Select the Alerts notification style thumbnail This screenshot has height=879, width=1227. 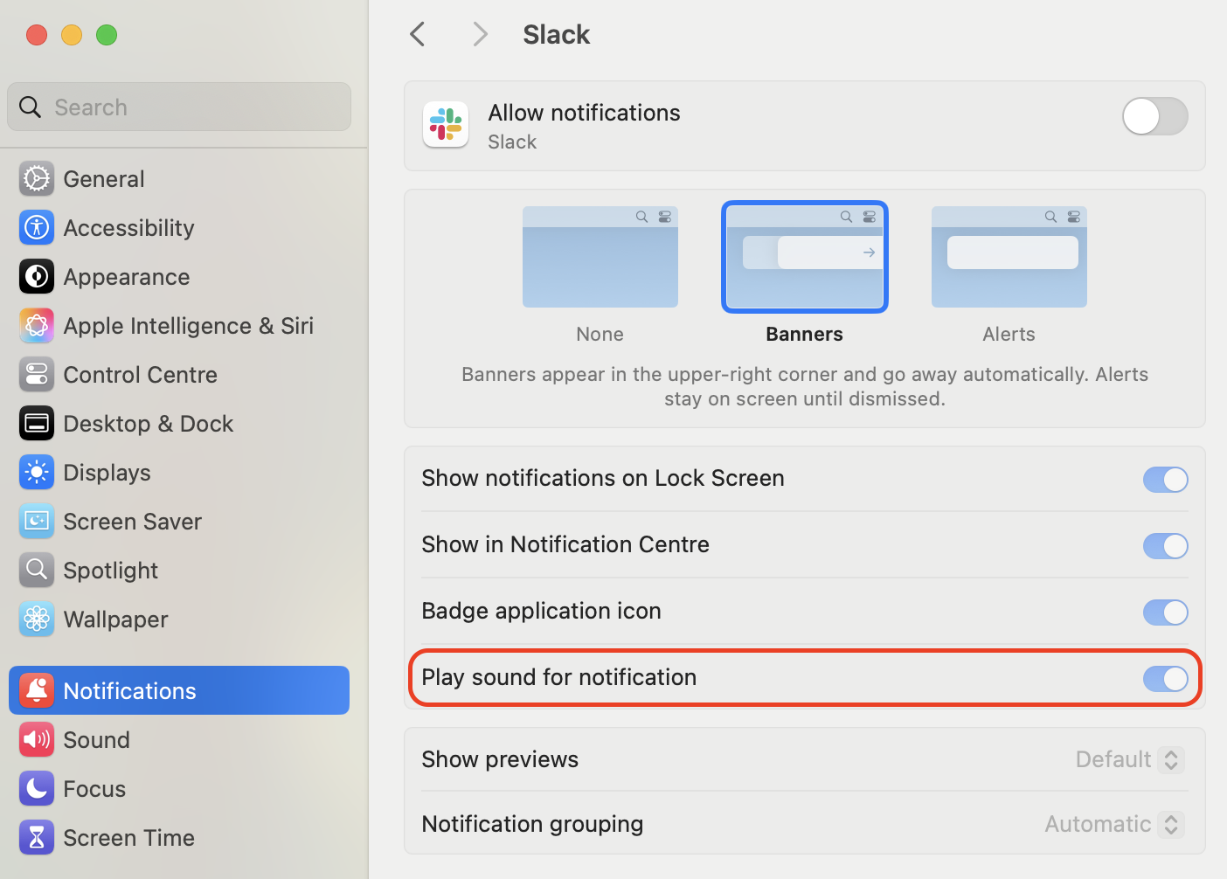click(x=1009, y=257)
